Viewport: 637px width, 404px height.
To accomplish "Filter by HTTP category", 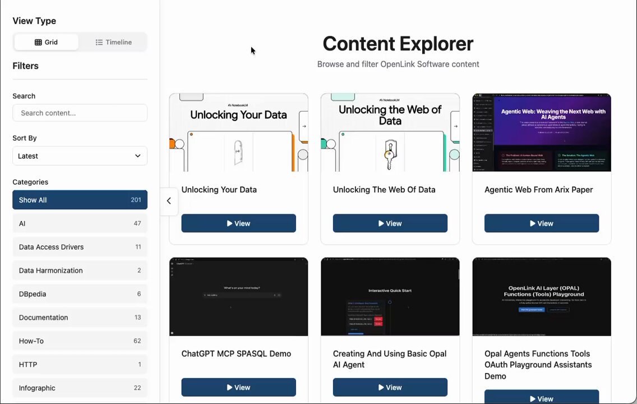I will tap(80, 365).
